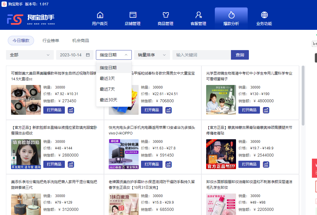Viewport: 317px width, 215px height.
Task: Click the 2023-10-14 date picker field
Action: (x=75, y=55)
